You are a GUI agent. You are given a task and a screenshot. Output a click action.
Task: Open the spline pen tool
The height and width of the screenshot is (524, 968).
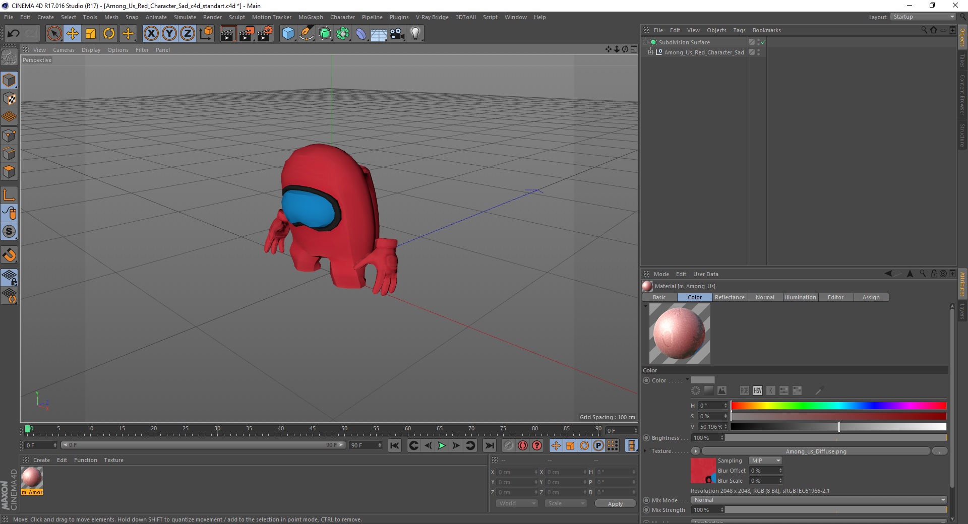(307, 34)
